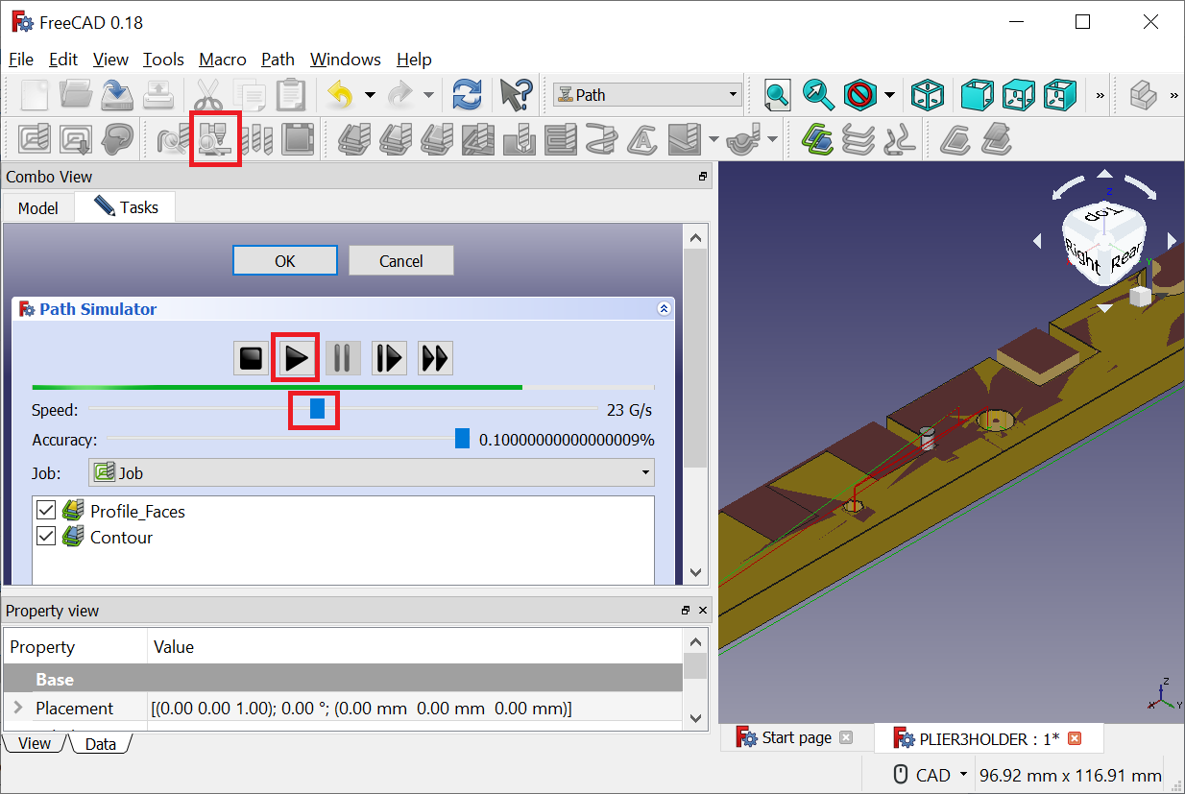The width and height of the screenshot is (1185, 794).
Task: Activate the What's This help pointer
Action: click(515, 95)
